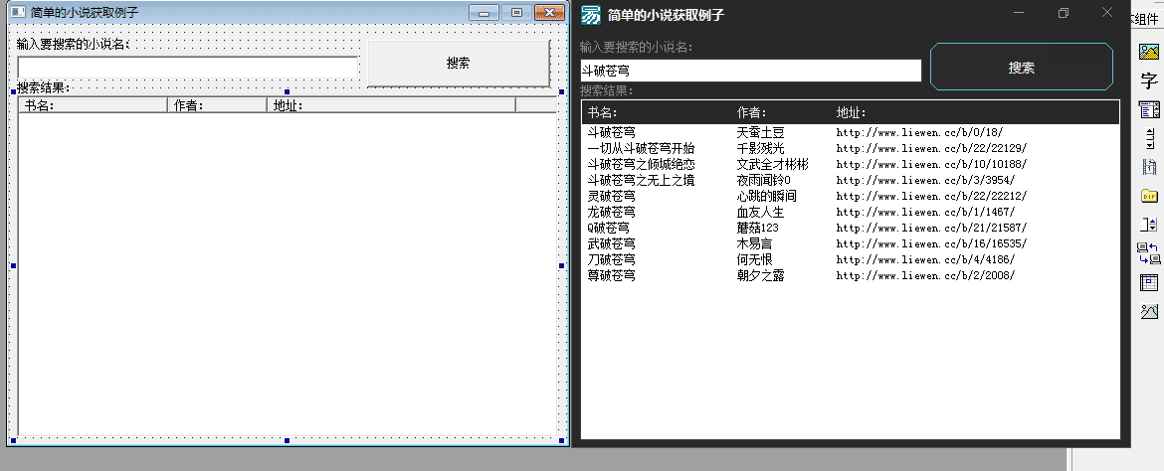Click 输入要搜索的小说名 label in designer form
1164x471 pixels.
tap(73, 44)
